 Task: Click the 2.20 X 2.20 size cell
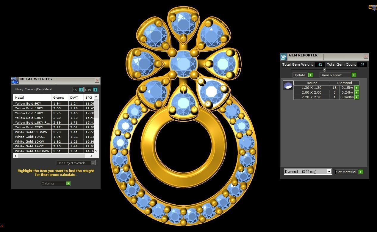[x=311, y=97]
